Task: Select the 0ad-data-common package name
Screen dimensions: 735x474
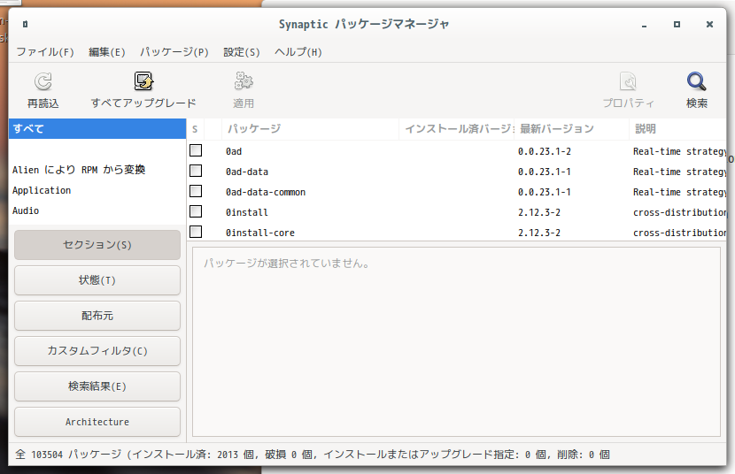Action: (266, 192)
